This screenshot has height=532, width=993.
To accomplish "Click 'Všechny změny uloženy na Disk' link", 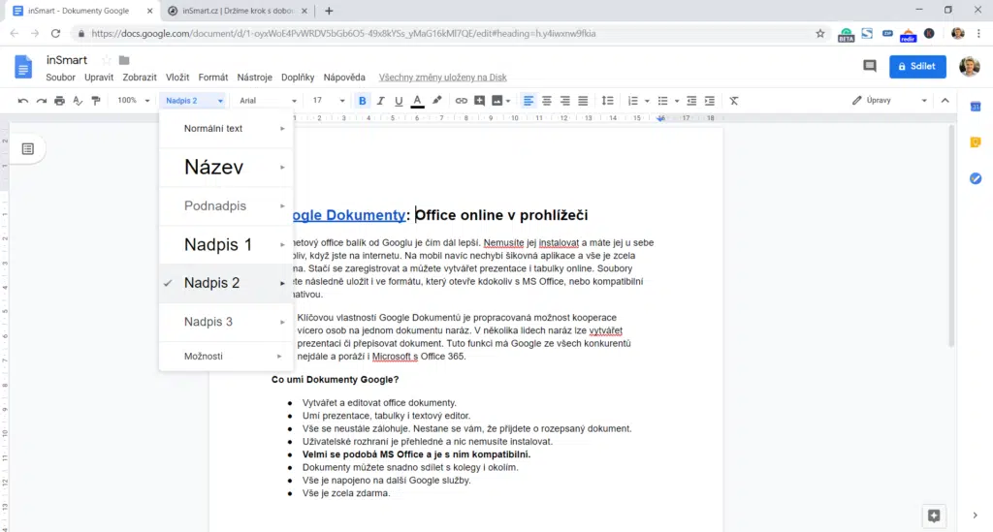I will click(x=442, y=78).
